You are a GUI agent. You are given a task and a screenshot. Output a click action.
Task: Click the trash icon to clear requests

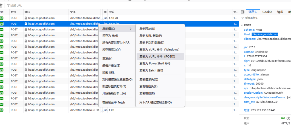point(1,6)
